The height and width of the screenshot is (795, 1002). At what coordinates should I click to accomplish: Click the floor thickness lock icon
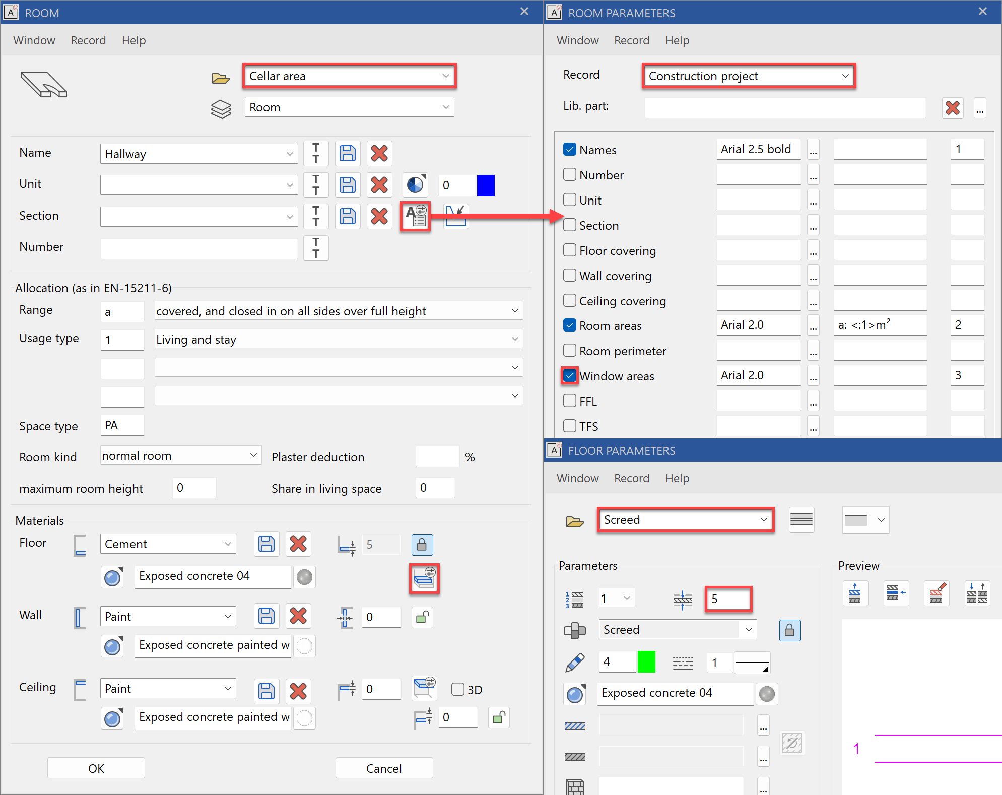(422, 545)
